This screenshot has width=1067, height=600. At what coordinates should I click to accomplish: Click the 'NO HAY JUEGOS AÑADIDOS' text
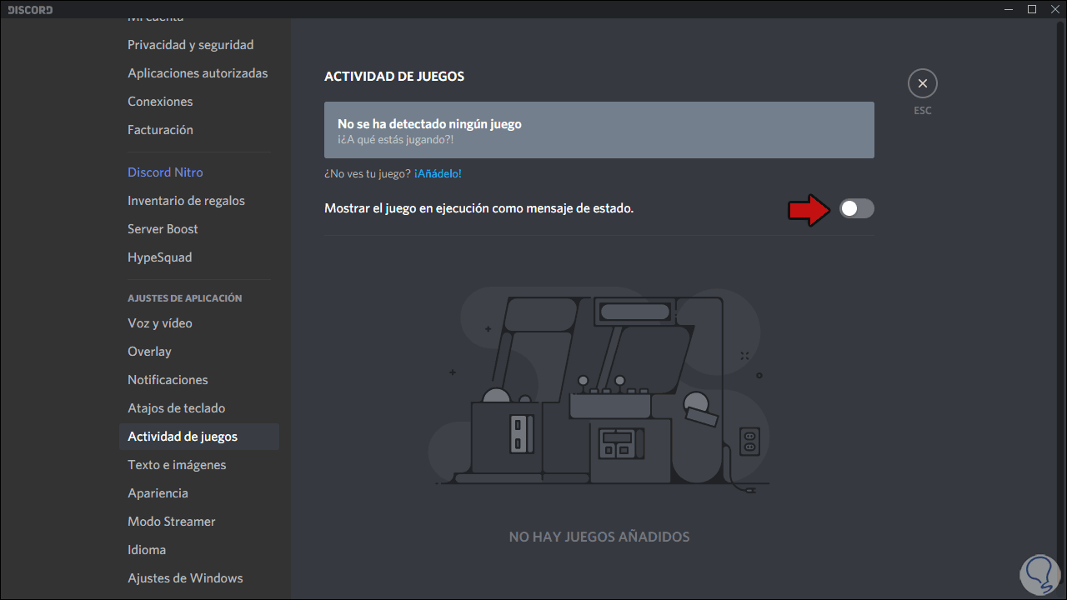click(599, 537)
